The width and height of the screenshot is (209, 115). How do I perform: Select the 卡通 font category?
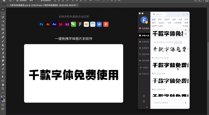(180, 19)
